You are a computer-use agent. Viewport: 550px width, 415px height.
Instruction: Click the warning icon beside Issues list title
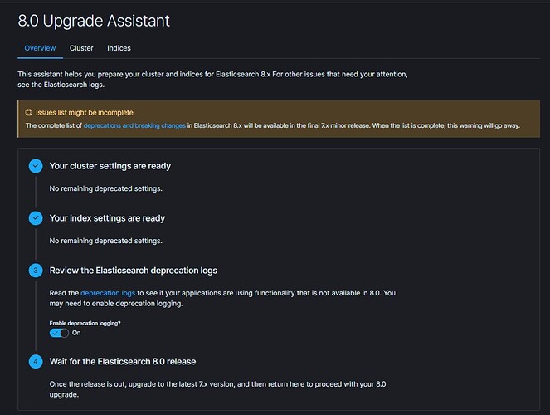(x=29, y=112)
